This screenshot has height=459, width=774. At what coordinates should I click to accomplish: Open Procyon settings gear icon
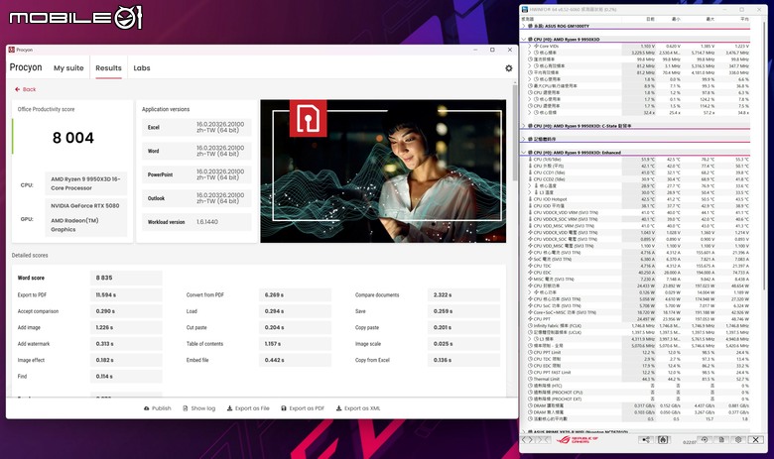pos(508,68)
